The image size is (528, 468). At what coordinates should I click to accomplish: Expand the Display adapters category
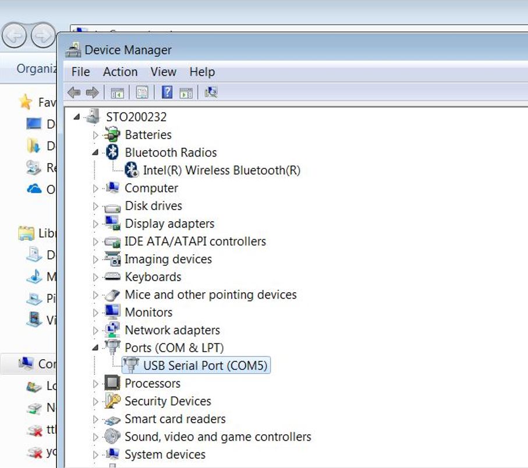pos(95,224)
